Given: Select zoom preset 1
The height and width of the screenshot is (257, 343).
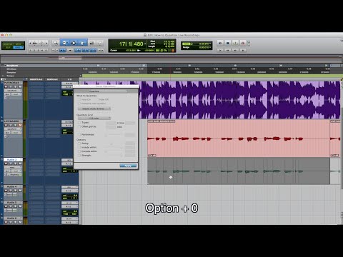Looking at the screenshot, I should pos(31,50).
